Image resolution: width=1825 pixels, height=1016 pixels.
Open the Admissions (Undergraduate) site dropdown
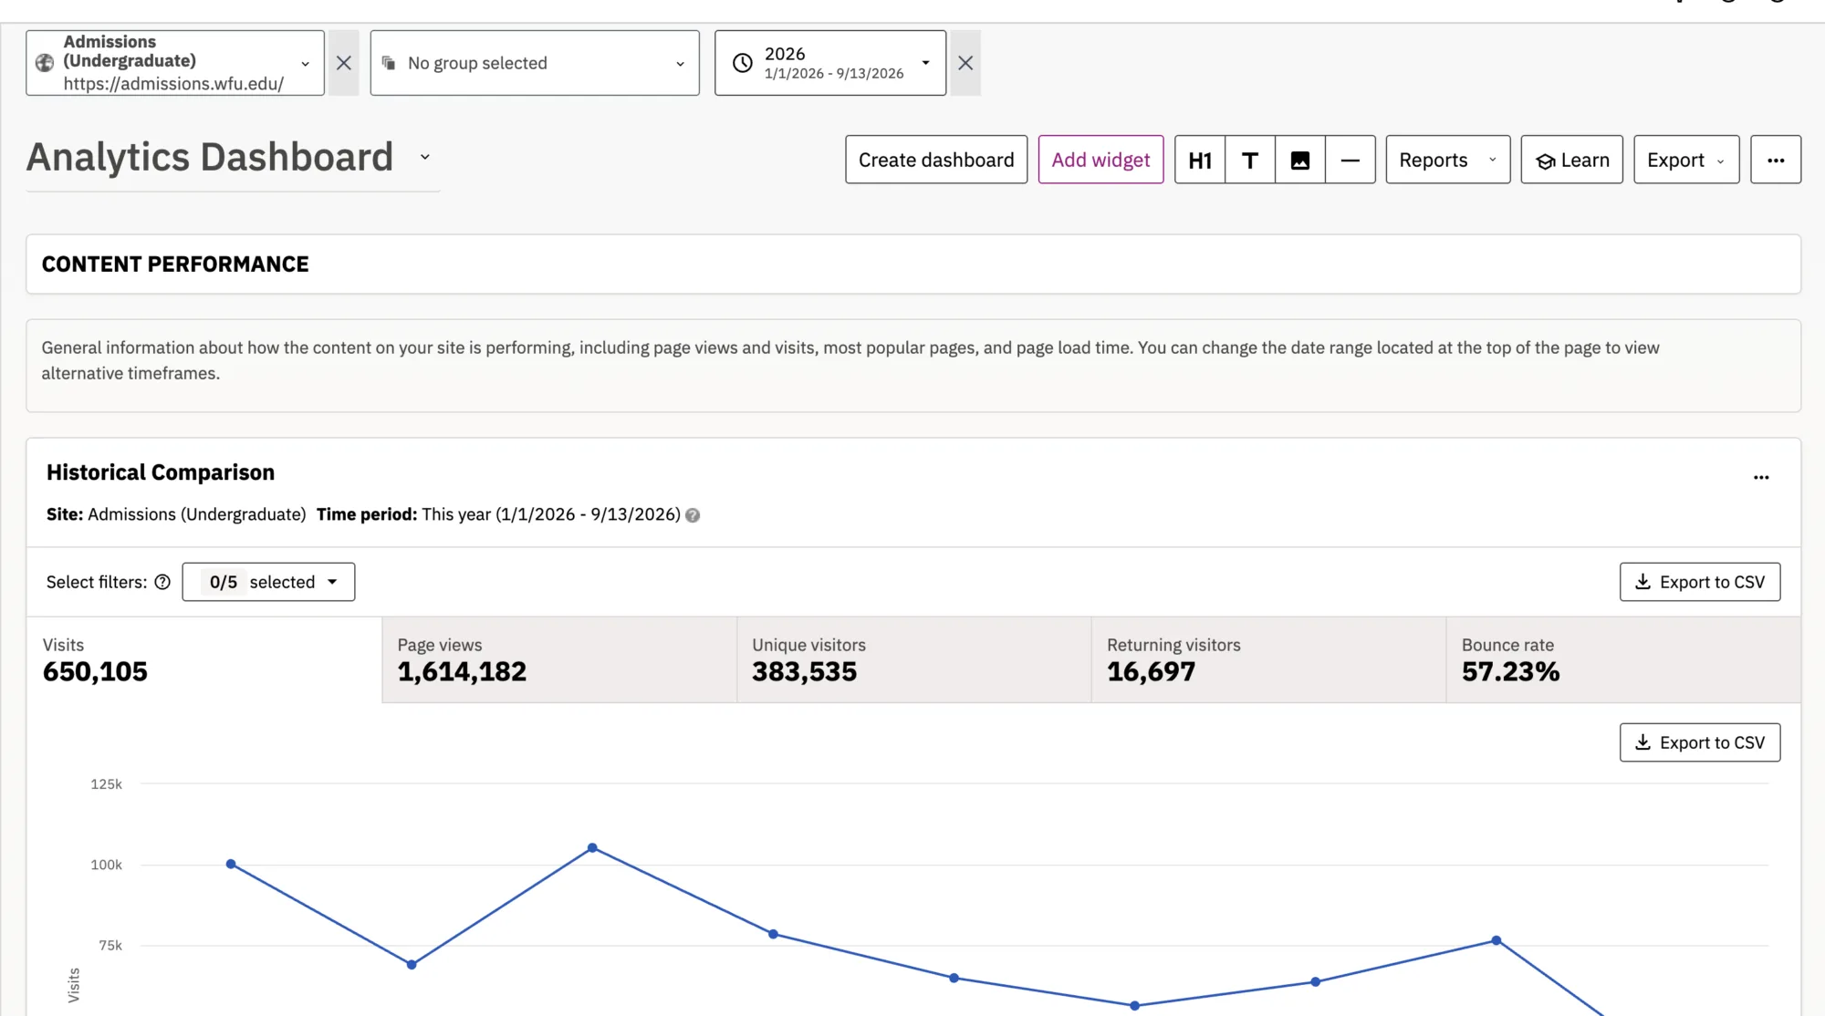(175, 63)
